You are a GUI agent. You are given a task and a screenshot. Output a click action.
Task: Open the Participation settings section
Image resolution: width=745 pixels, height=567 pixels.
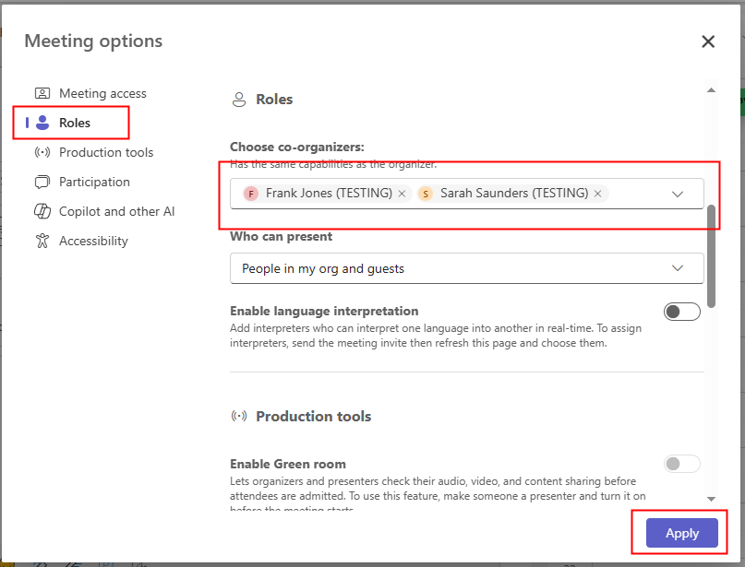coord(94,182)
